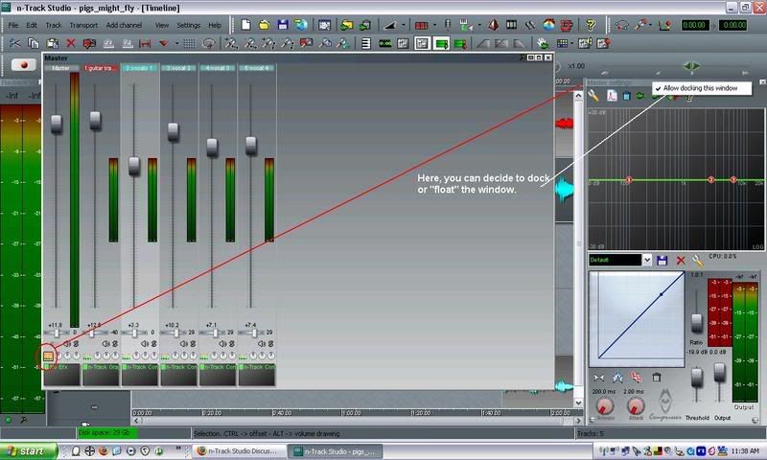
Task: Mute the guitar track speaker icon
Action: point(105,344)
